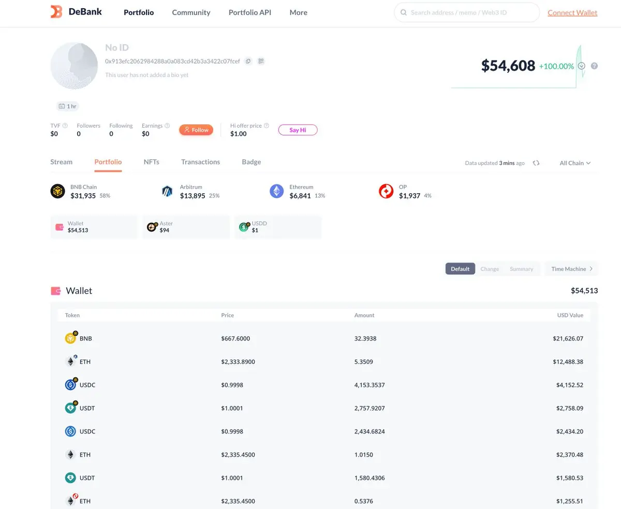
Task: Click the account age 1 hr badge
Action: pyautogui.click(x=68, y=106)
